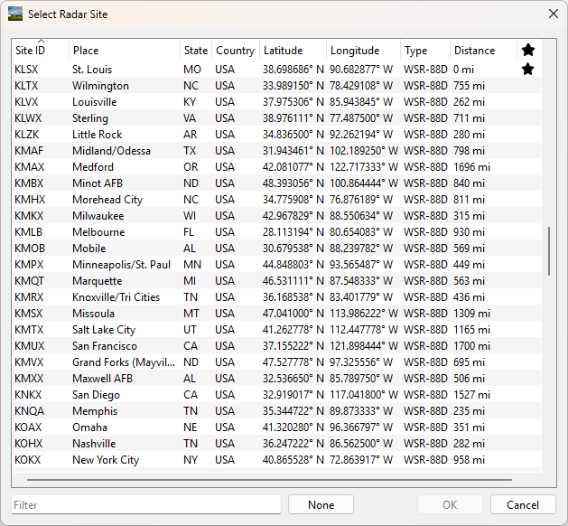
Task: Click the vertical scrollbar thumb
Action: (x=549, y=251)
